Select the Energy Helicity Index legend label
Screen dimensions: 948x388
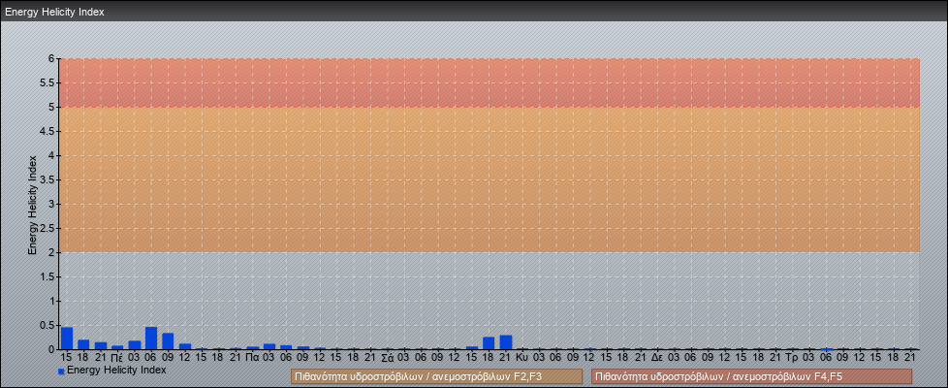coord(116,371)
